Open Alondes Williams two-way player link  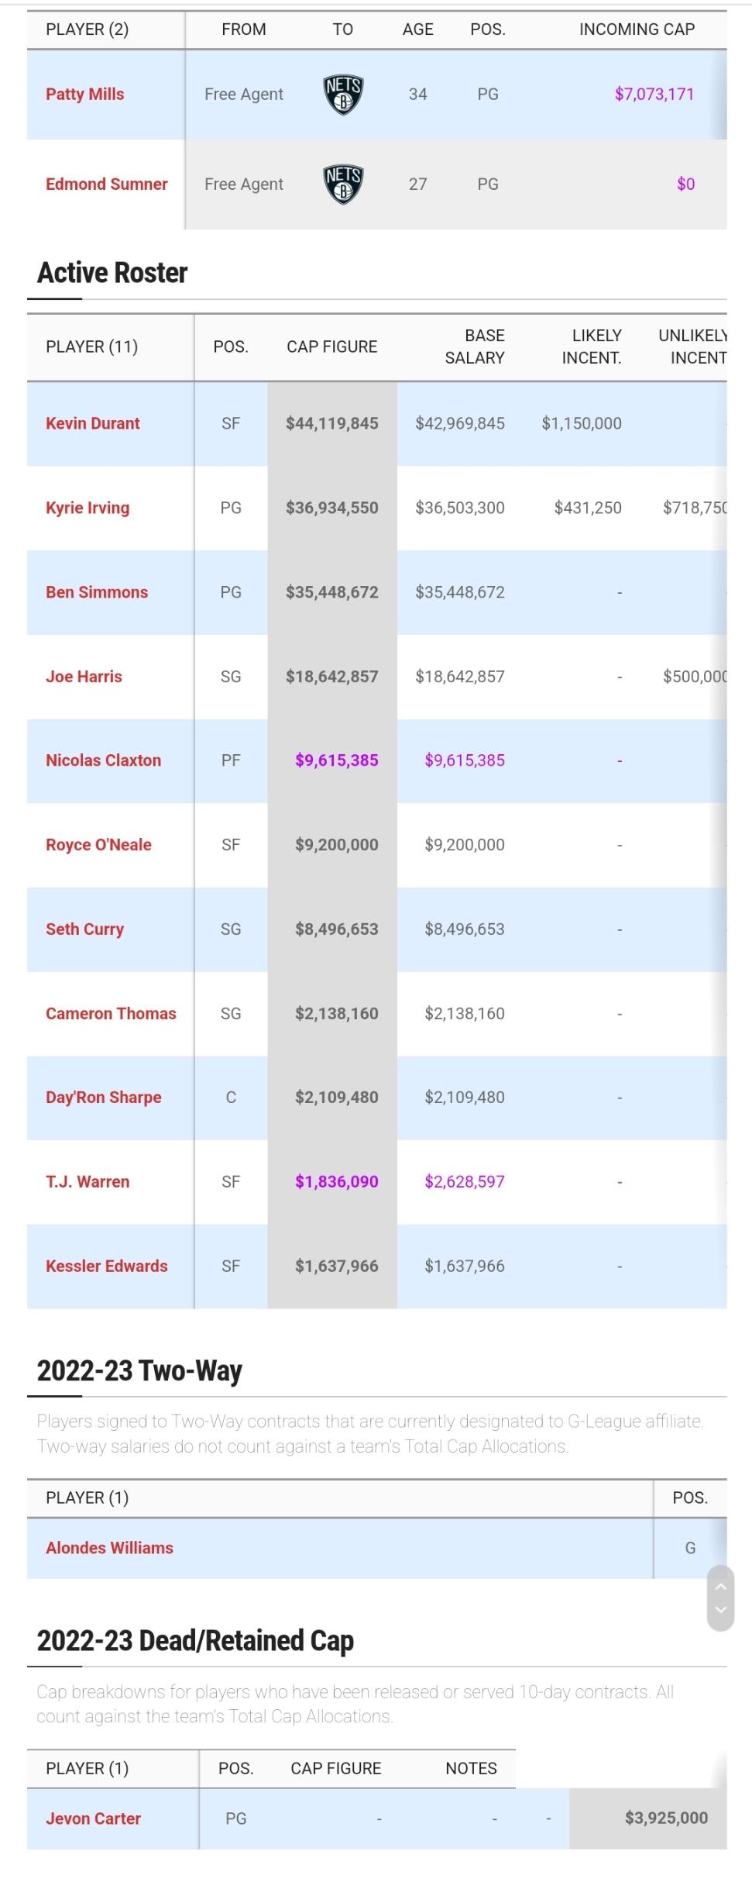[x=109, y=1548]
